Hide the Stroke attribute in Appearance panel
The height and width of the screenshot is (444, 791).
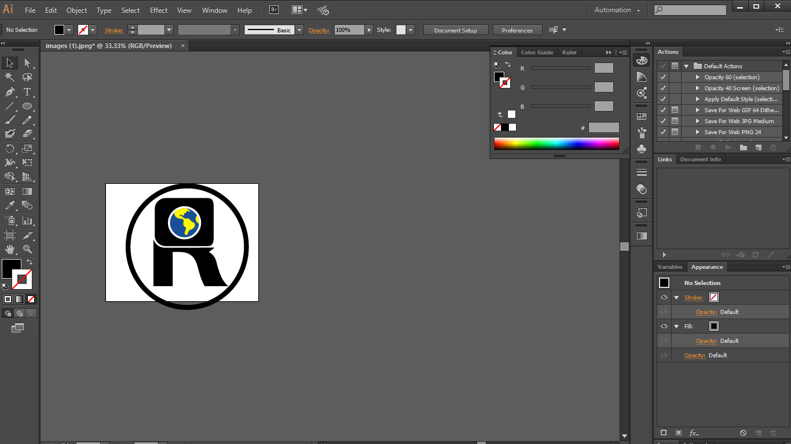664,297
